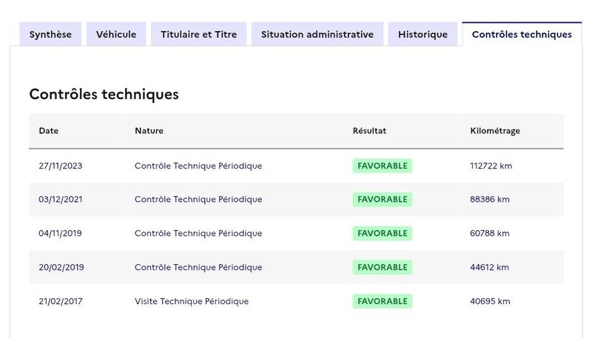Screen dimensions: 592x338
Task: Click the FAVORABLE badge for 20/02/2019
Action: coord(382,267)
